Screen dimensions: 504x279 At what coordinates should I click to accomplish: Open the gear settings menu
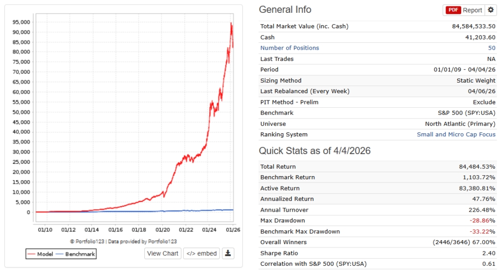(x=491, y=10)
